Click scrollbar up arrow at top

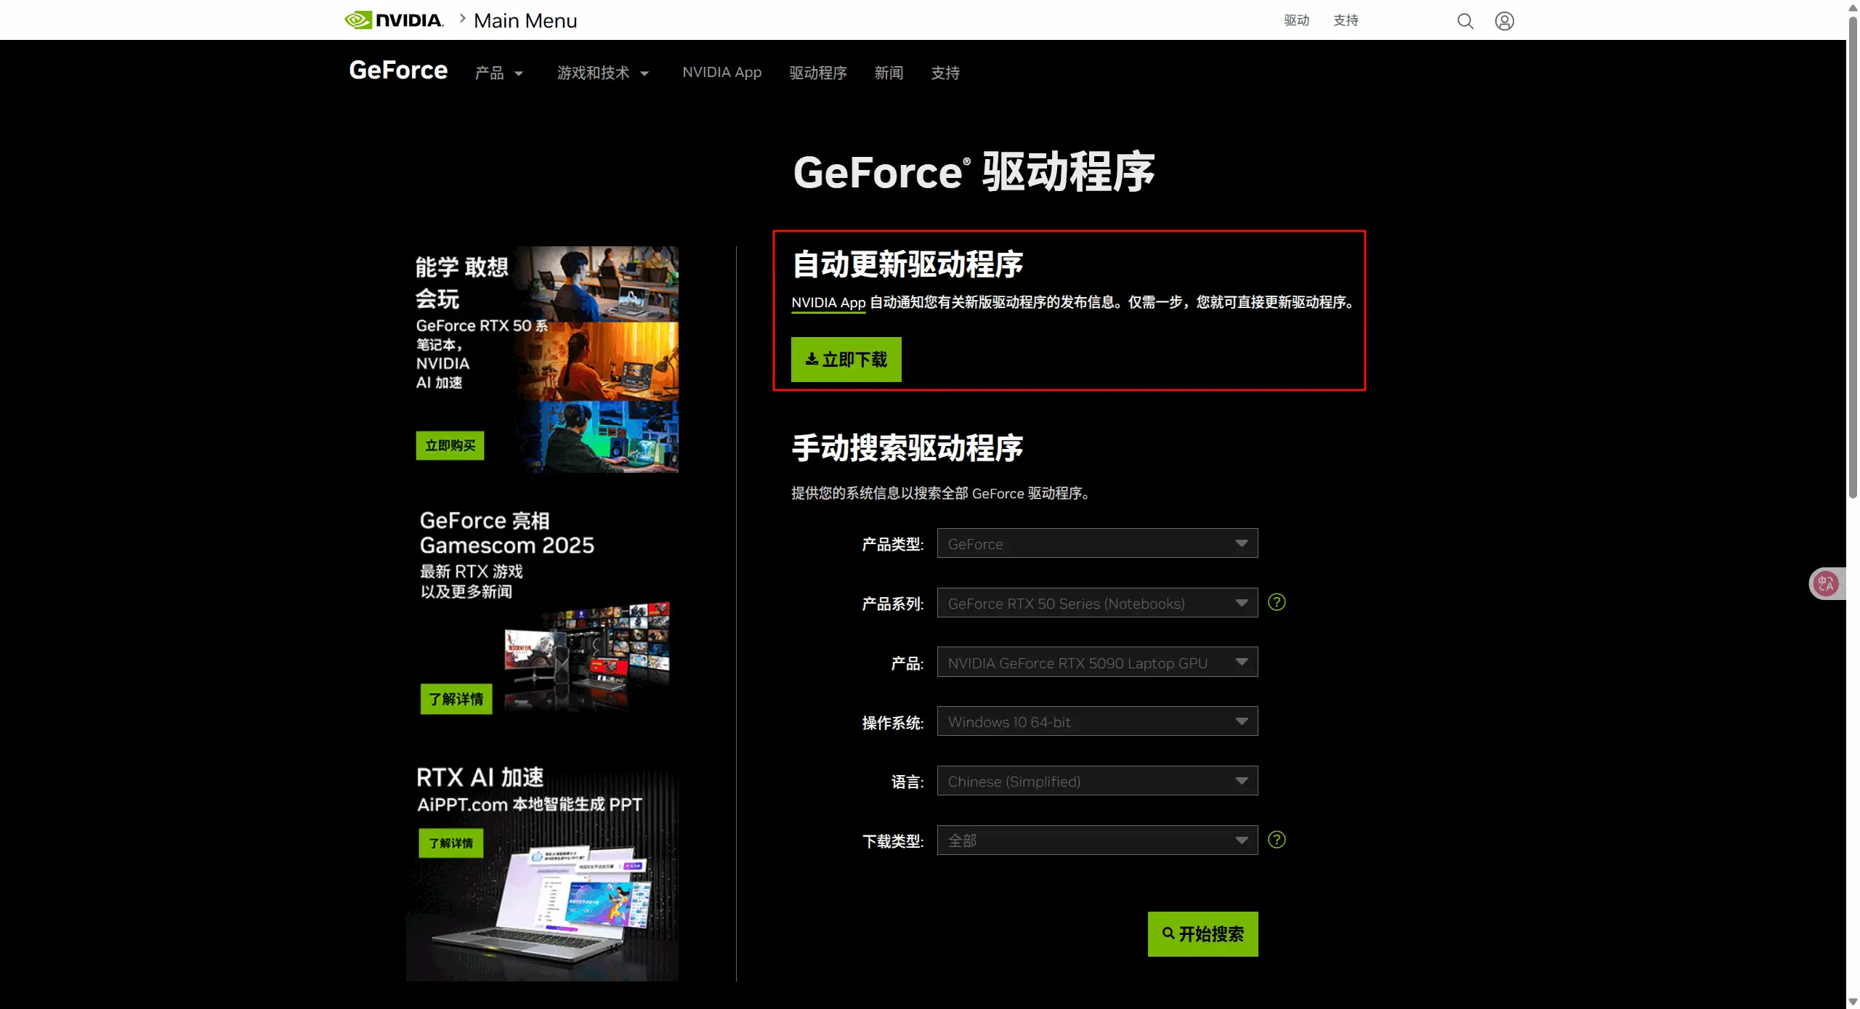(1853, 7)
